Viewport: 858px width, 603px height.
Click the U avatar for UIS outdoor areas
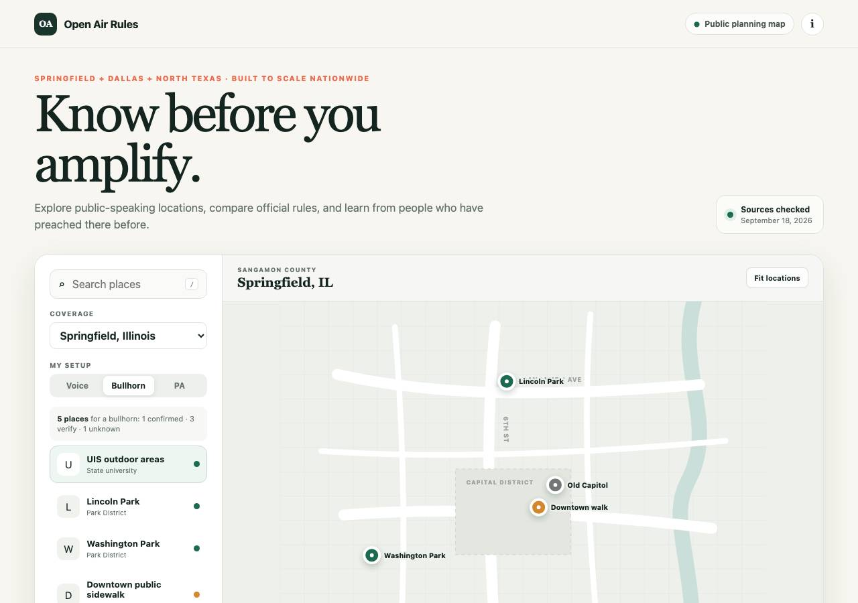(68, 464)
